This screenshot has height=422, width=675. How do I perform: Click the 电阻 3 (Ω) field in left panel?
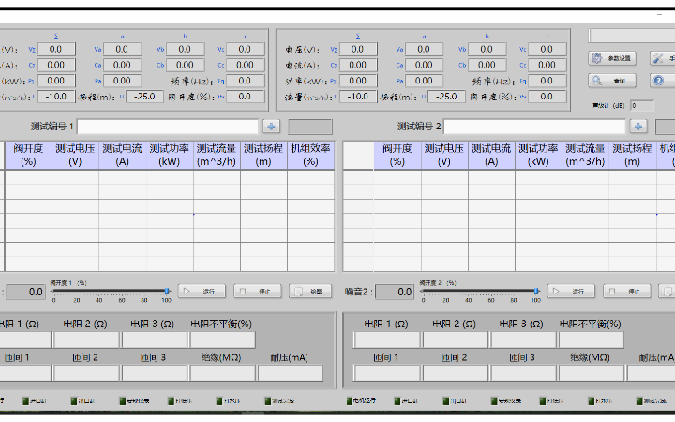(x=155, y=339)
